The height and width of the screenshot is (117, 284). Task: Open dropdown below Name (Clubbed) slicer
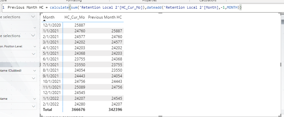coord(33,78)
